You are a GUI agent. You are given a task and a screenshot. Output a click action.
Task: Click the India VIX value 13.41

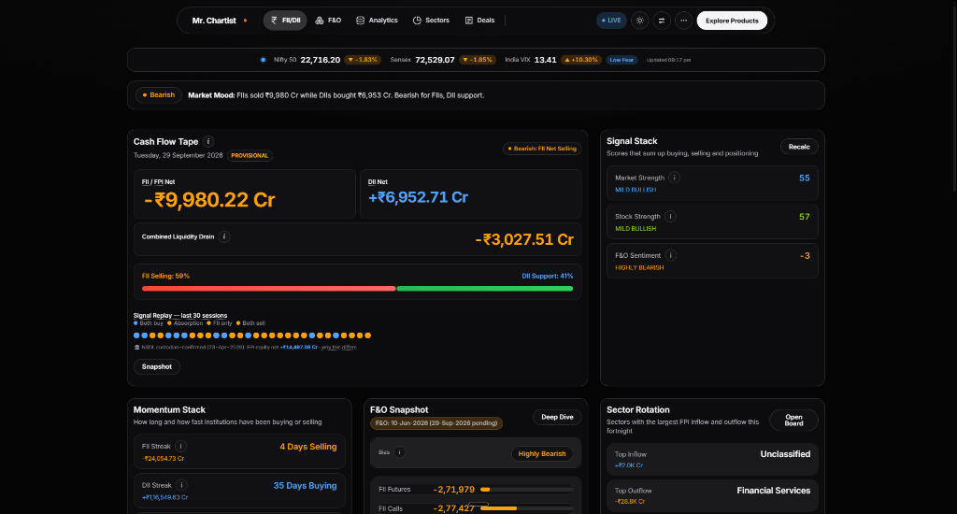point(545,60)
